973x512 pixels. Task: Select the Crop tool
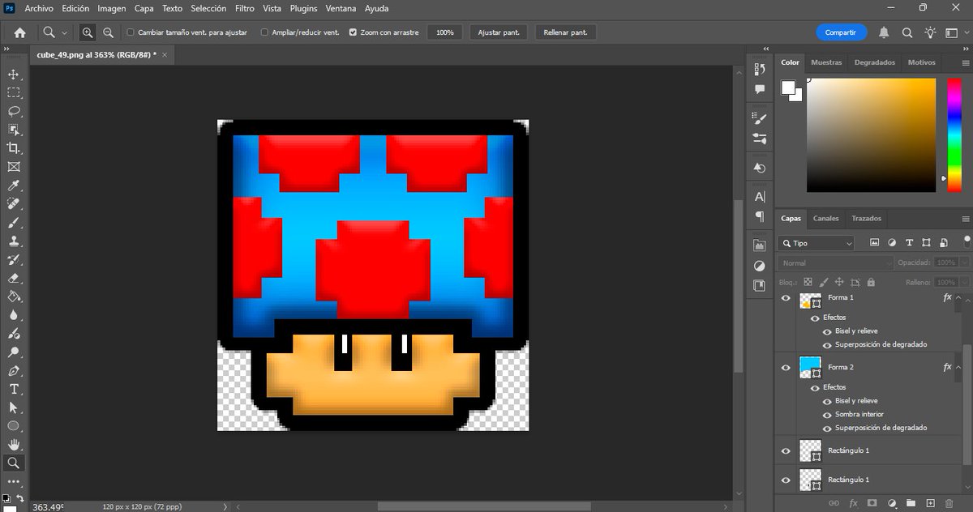[x=14, y=148]
